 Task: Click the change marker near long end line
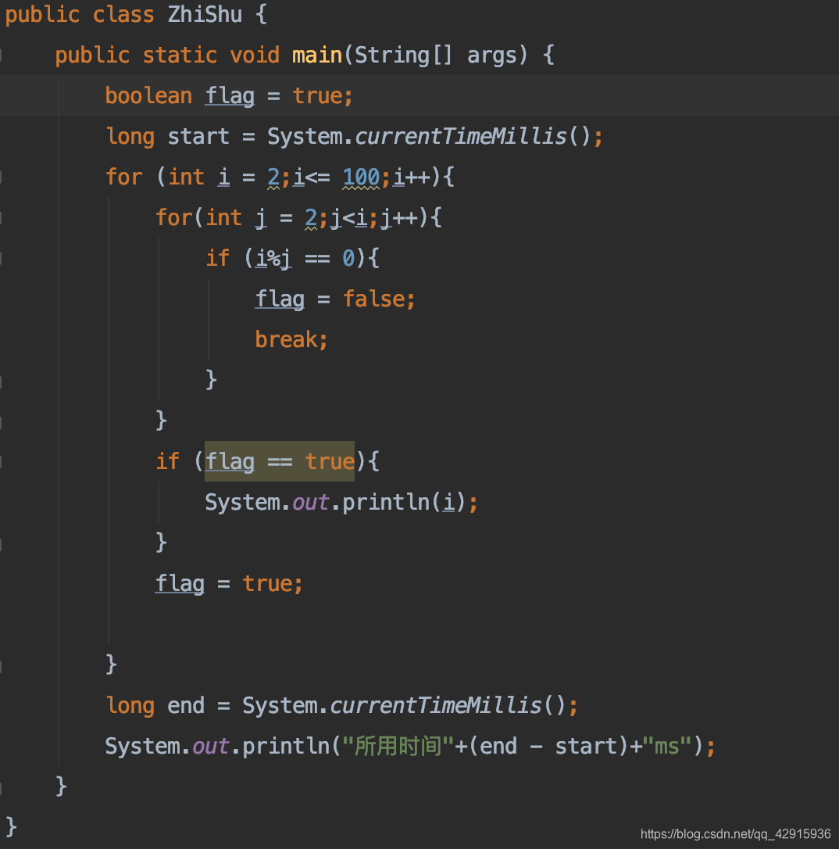click(x=4, y=705)
